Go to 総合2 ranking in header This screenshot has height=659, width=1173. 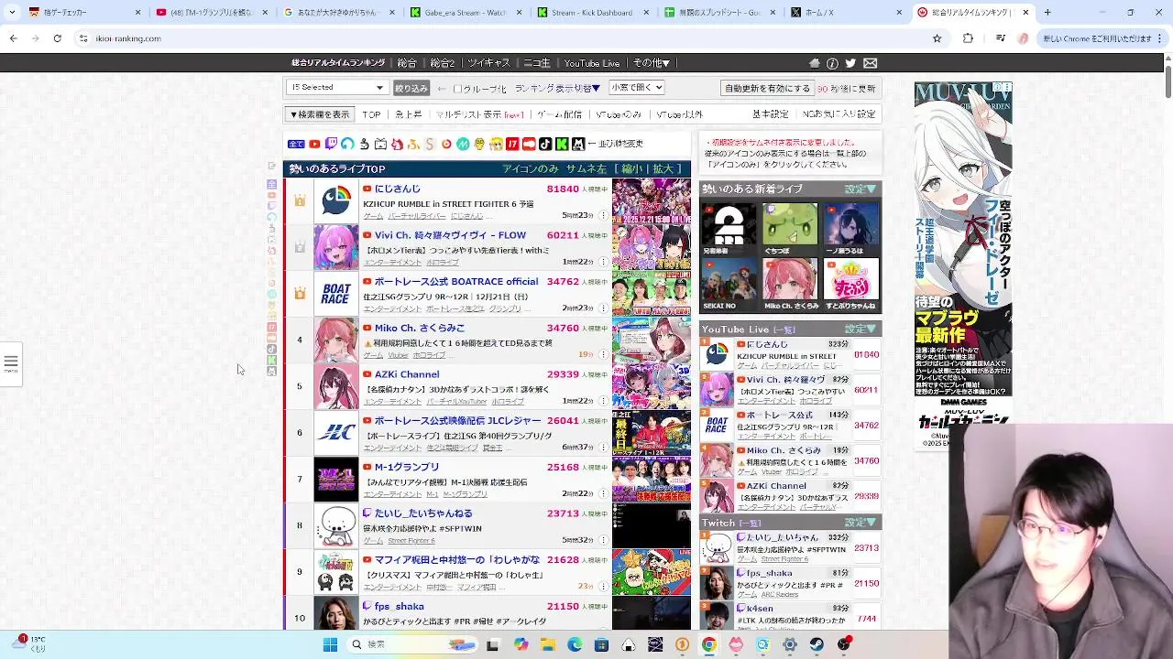tap(442, 63)
